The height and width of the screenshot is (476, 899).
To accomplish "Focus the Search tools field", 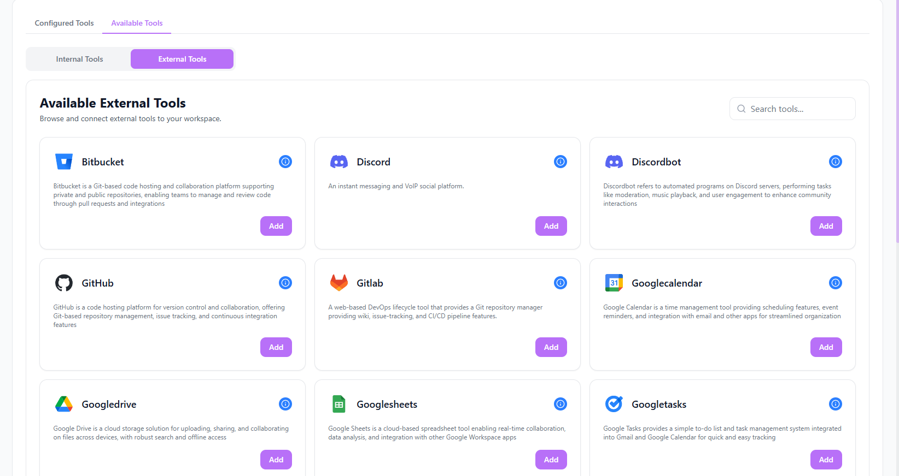I will click(792, 109).
